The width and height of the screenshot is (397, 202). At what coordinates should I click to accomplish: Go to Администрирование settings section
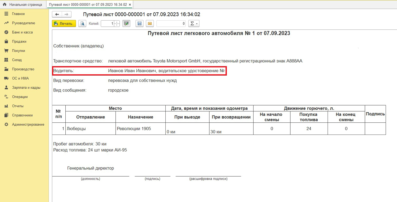click(28, 124)
